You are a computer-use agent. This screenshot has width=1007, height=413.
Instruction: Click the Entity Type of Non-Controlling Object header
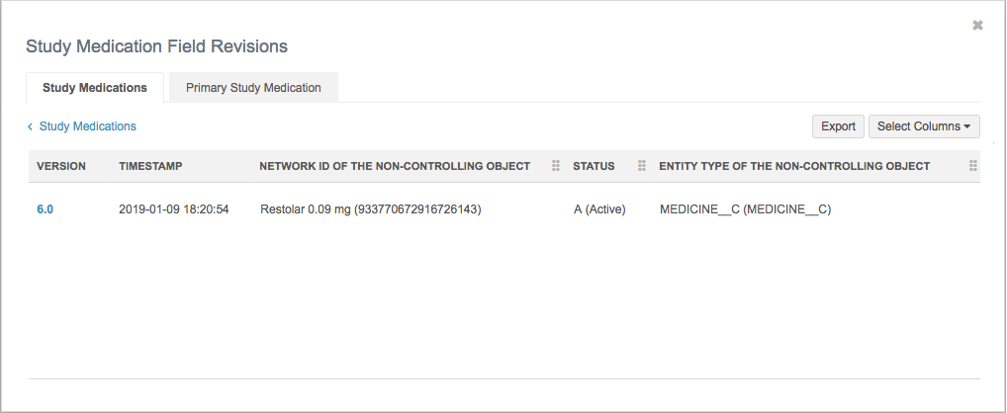794,166
